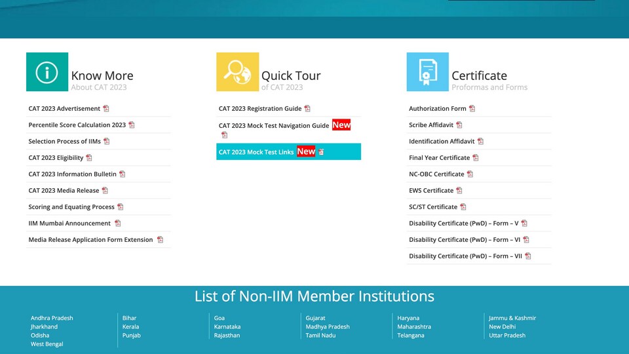This screenshot has height=354, width=629.
Task: Open the Authorization Form link
Action: [x=437, y=108]
